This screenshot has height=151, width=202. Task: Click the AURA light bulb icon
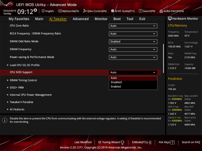coord(161,11)
